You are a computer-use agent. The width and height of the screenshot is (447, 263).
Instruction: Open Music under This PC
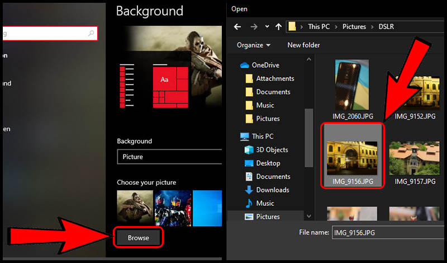tap(265, 203)
